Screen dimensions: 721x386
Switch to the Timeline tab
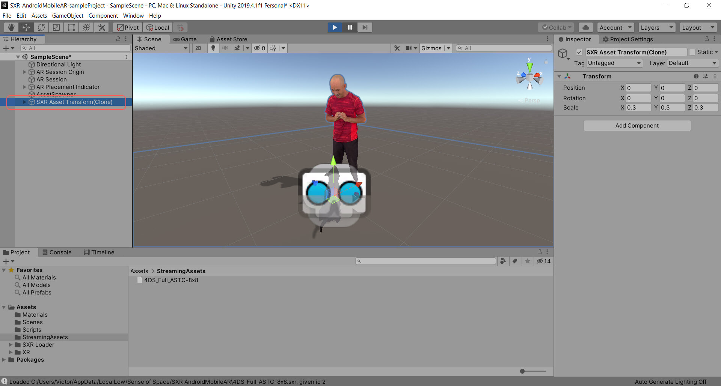coord(99,252)
